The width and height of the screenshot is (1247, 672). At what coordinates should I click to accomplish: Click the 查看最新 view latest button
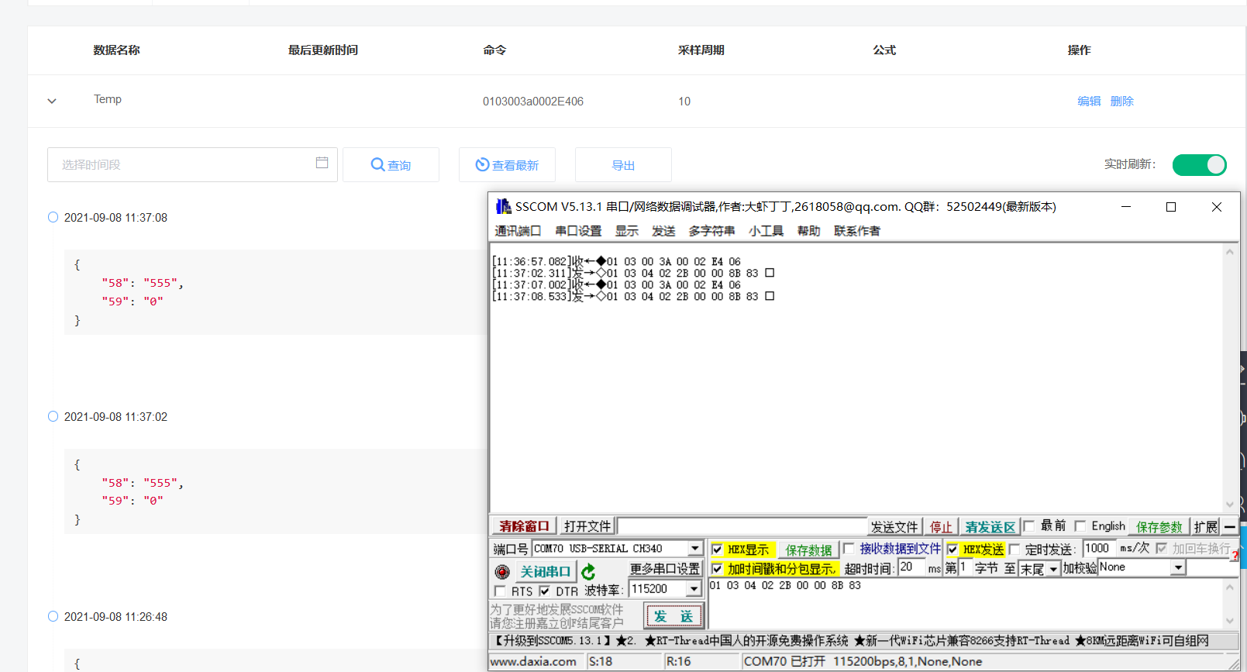click(x=507, y=164)
